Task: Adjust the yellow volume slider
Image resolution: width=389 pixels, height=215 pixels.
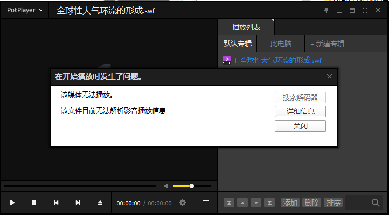Action: 191,186
